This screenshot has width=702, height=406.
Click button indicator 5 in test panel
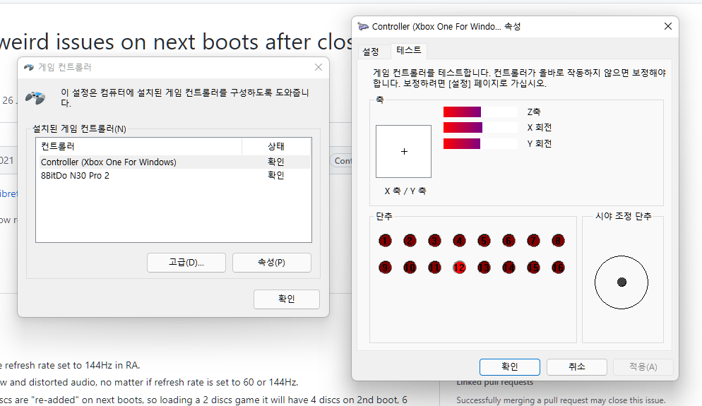(484, 241)
